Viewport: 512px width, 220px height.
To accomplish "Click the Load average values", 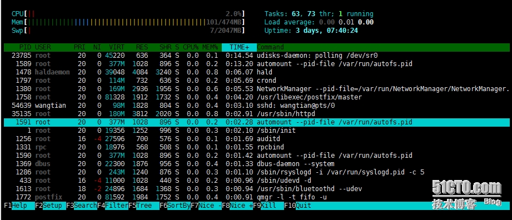I will pyautogui.click(x=346, y=22).
